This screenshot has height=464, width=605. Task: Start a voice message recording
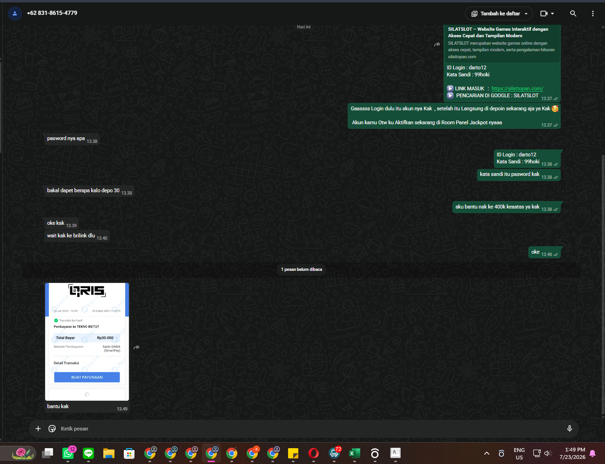(569, 429)
